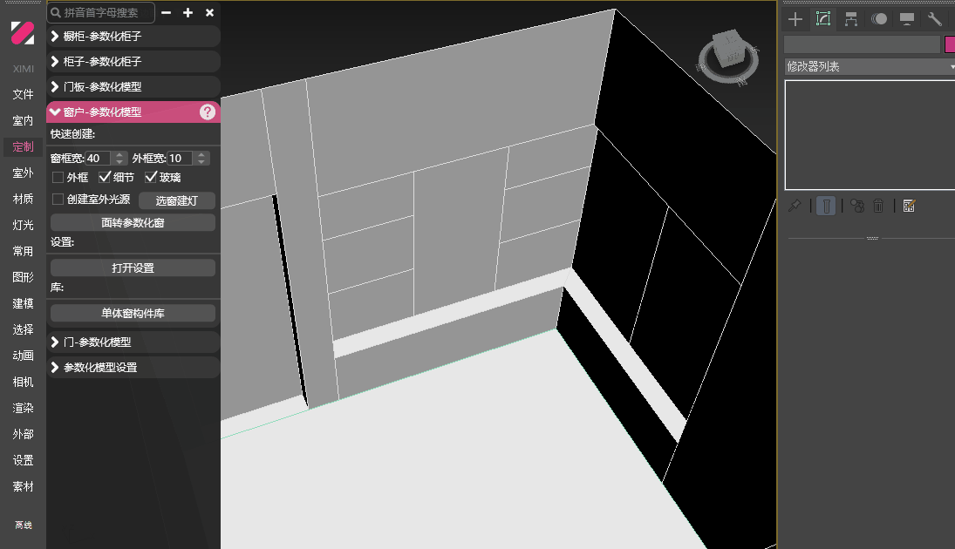Toggle the 外框 checkbox
Screen dimensions: 955x549
[x=58, y=177]
